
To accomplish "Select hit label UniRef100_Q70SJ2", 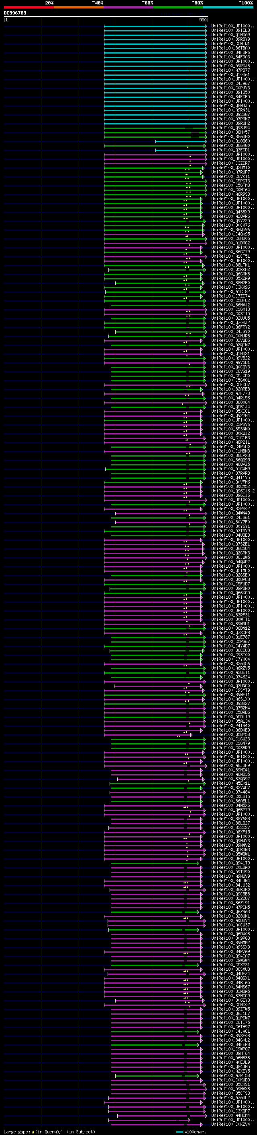I will coord(230,323).
